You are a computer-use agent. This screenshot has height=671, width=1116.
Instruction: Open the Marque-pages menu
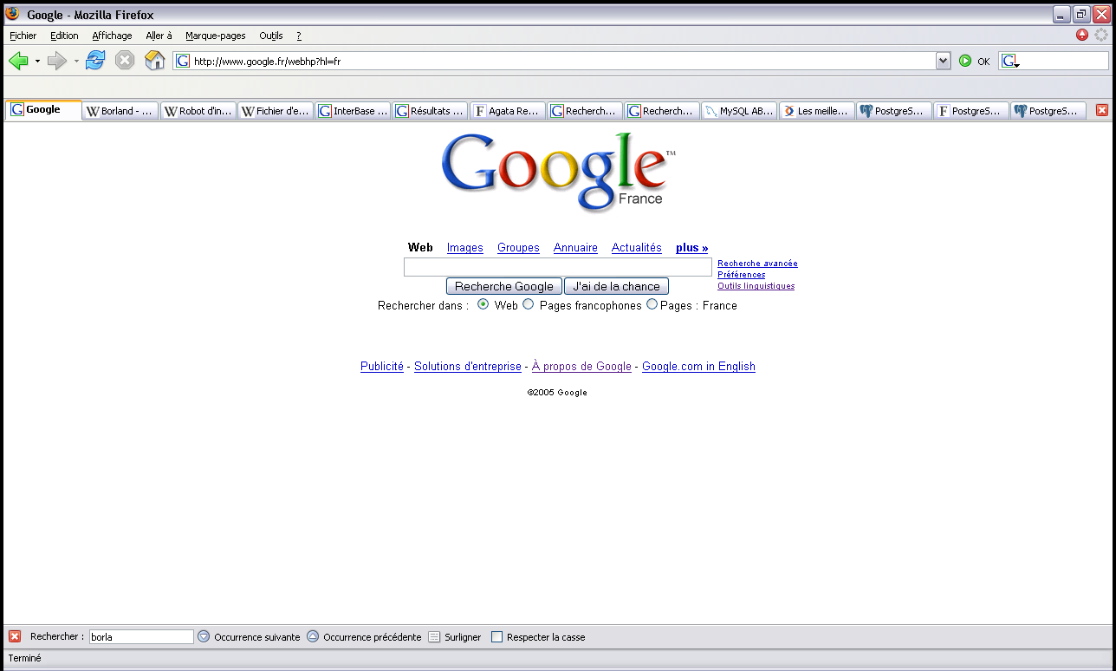215,36
